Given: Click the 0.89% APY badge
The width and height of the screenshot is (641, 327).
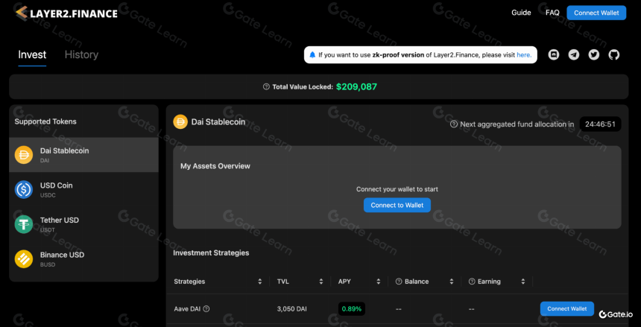Looking at the screenshot, I should click(x=352, y=309).
